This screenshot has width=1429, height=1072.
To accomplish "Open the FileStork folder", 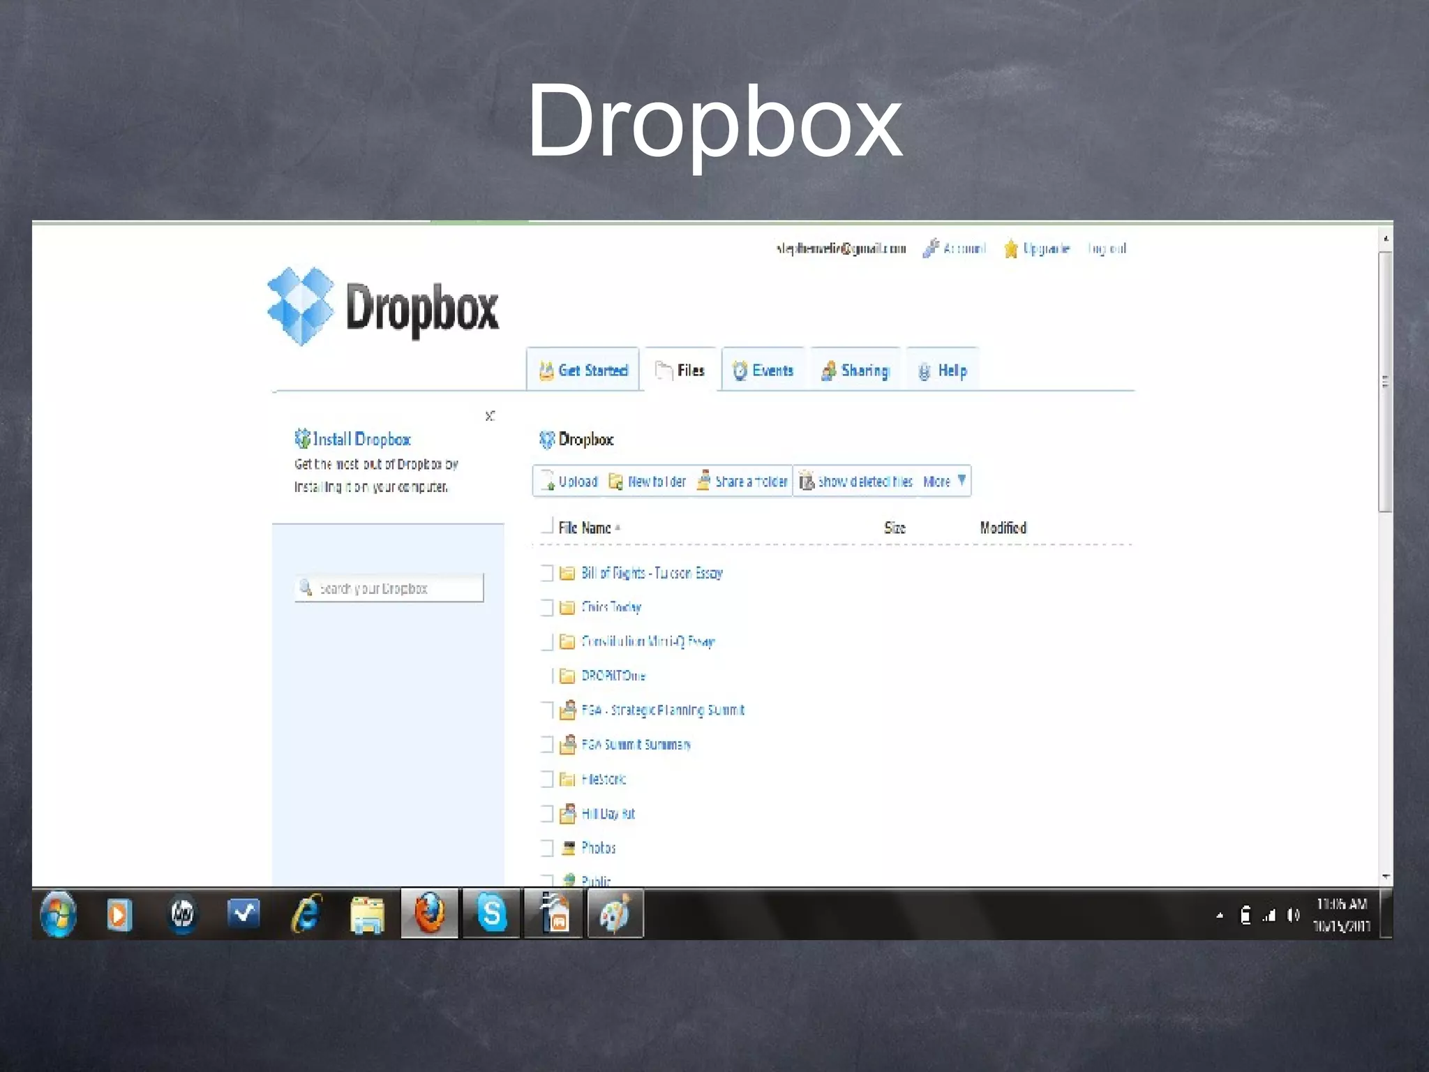I will point(604,779).
